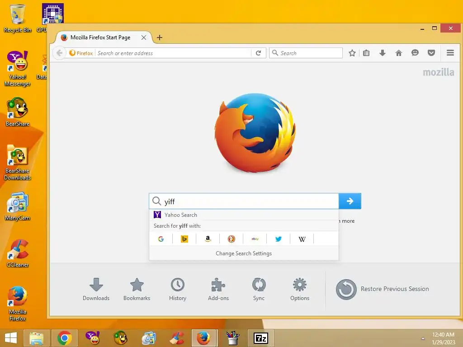The height and width of the screenshot is (347, 463).
Task: Select the ManyCam desktop shortcut
Action: pos(18,206)
